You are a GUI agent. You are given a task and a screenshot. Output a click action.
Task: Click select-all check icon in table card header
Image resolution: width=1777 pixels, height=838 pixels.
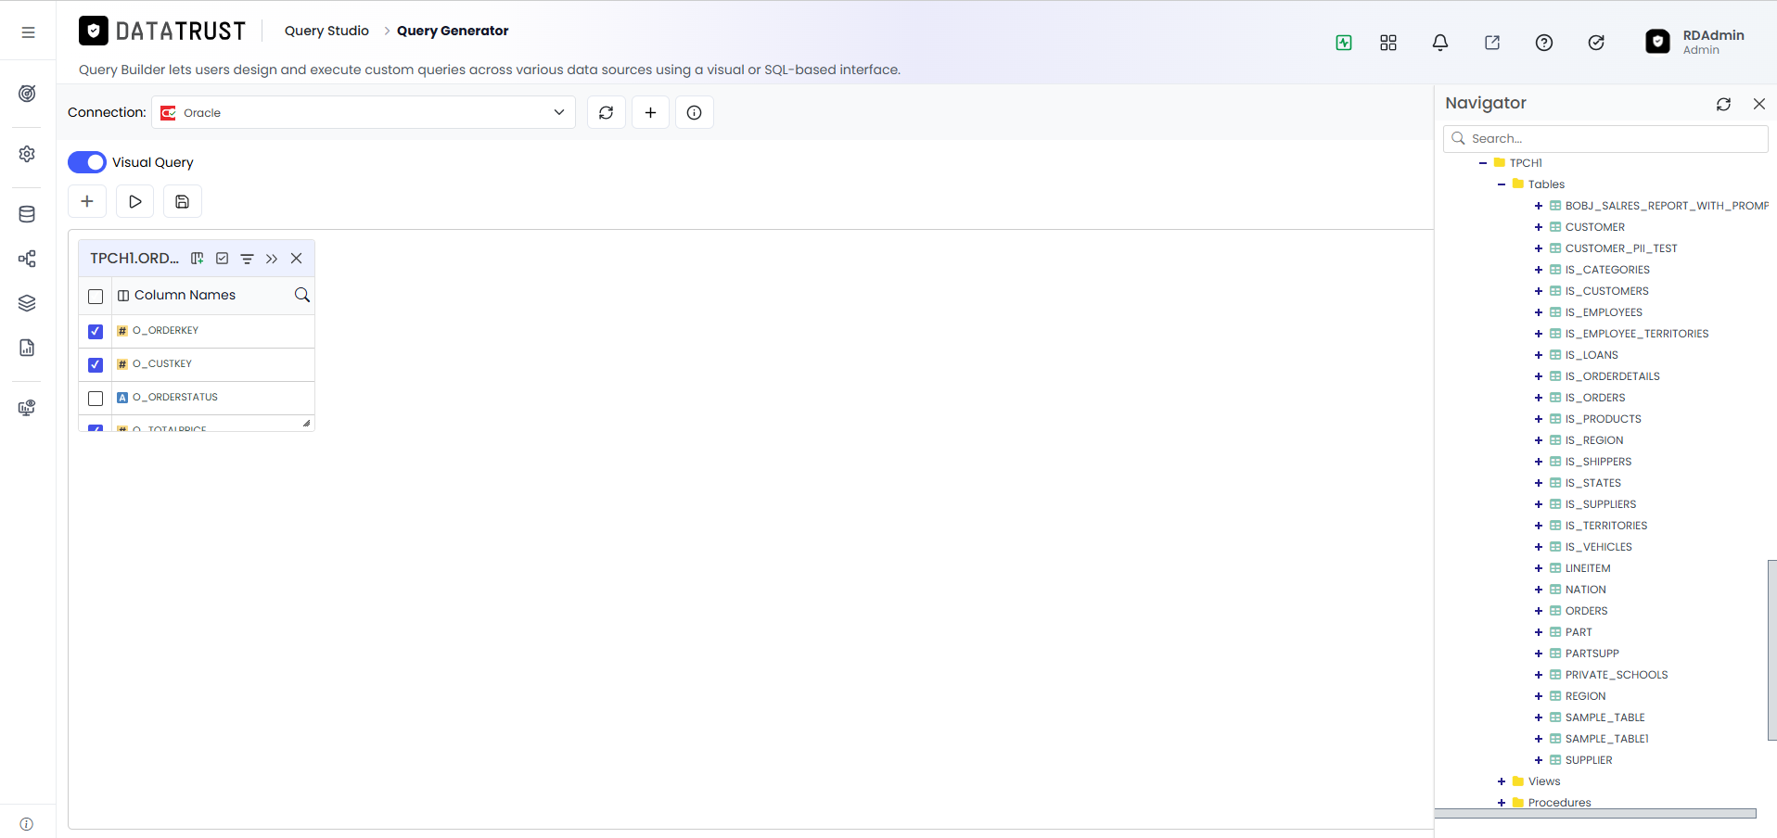[223, 259]
